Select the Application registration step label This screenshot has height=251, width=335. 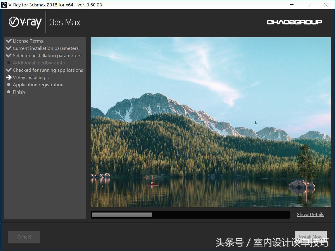[38, 85]
